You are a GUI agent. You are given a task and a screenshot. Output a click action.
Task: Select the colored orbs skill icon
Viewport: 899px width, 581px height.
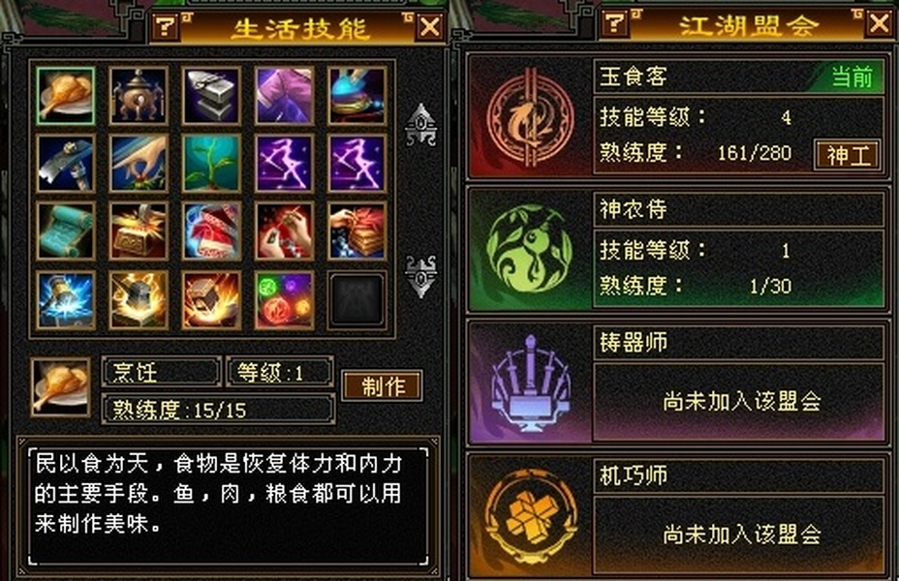[285, 299]
